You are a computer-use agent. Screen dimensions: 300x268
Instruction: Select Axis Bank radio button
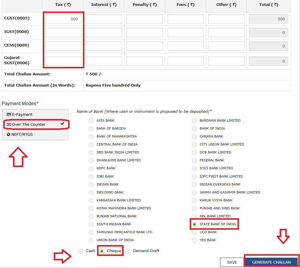[x=91, y=121]
